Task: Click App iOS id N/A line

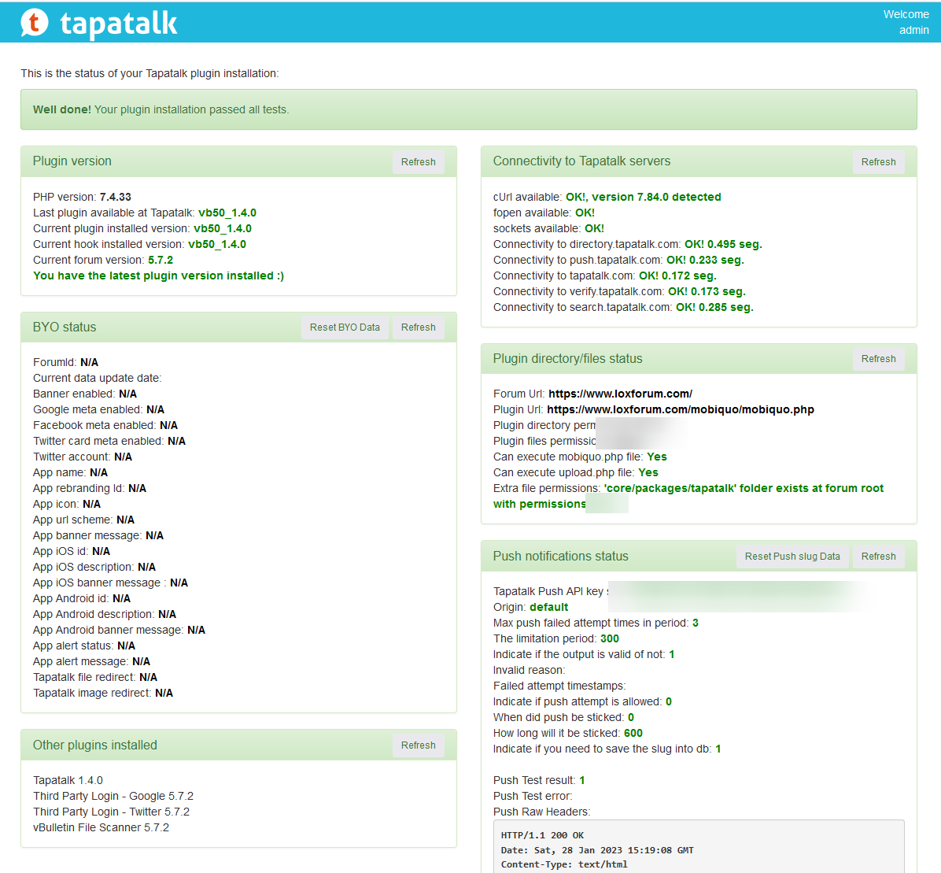Action: (72, 551)
